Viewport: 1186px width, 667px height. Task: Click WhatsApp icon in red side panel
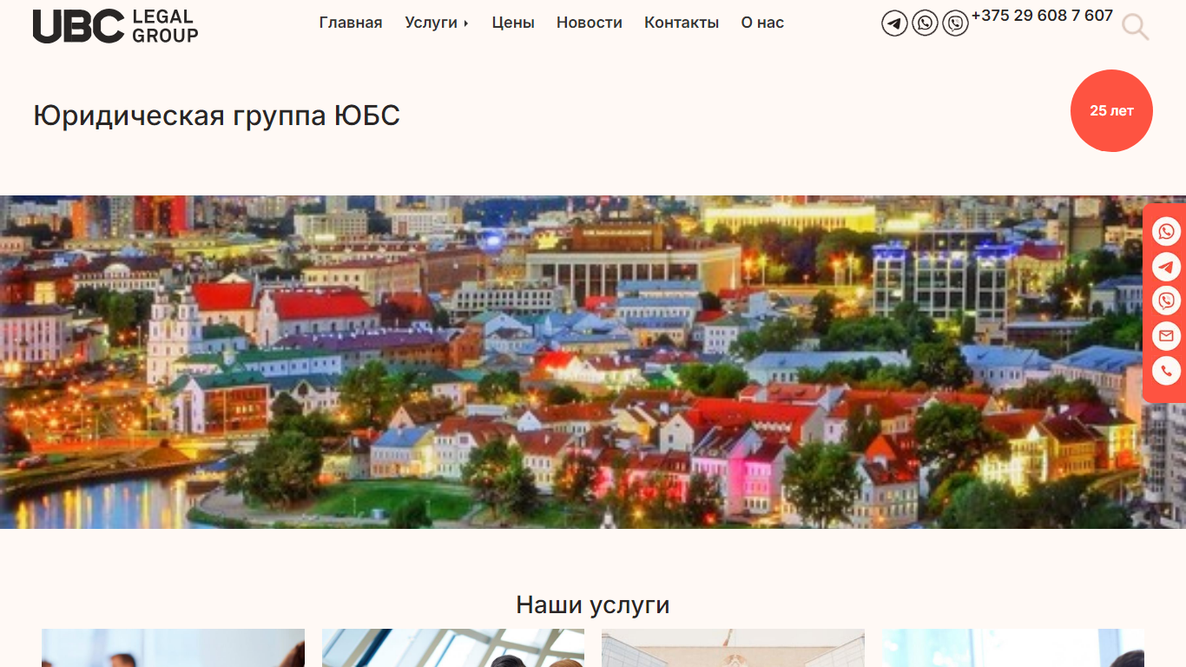[x=1166, y=232]
